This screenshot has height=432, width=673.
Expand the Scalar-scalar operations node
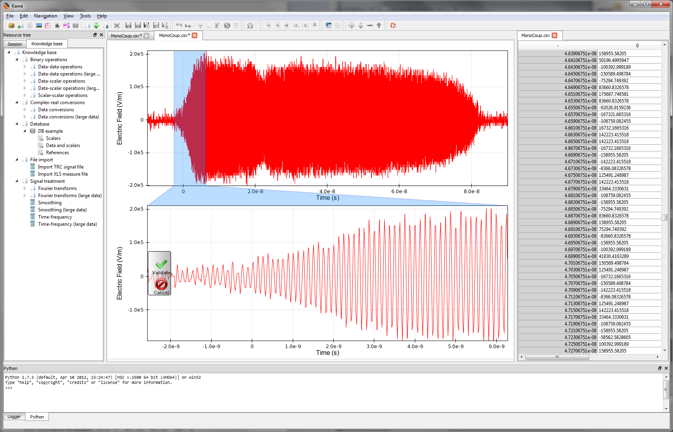point(25,95)
